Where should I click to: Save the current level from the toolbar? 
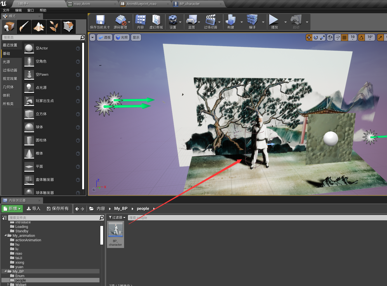tap(100, 22)
